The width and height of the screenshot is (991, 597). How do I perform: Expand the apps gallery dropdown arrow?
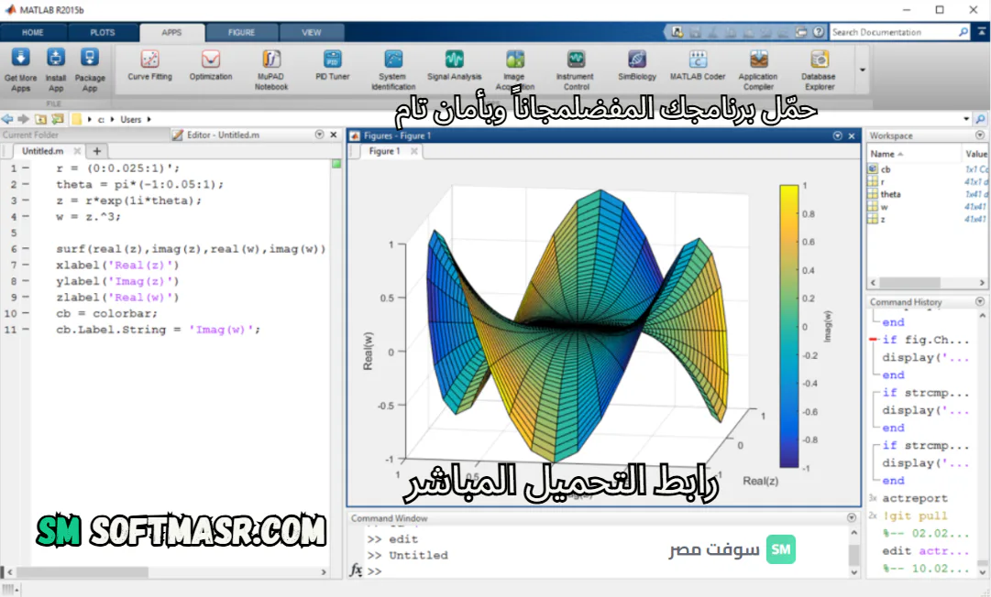point(862,71)
